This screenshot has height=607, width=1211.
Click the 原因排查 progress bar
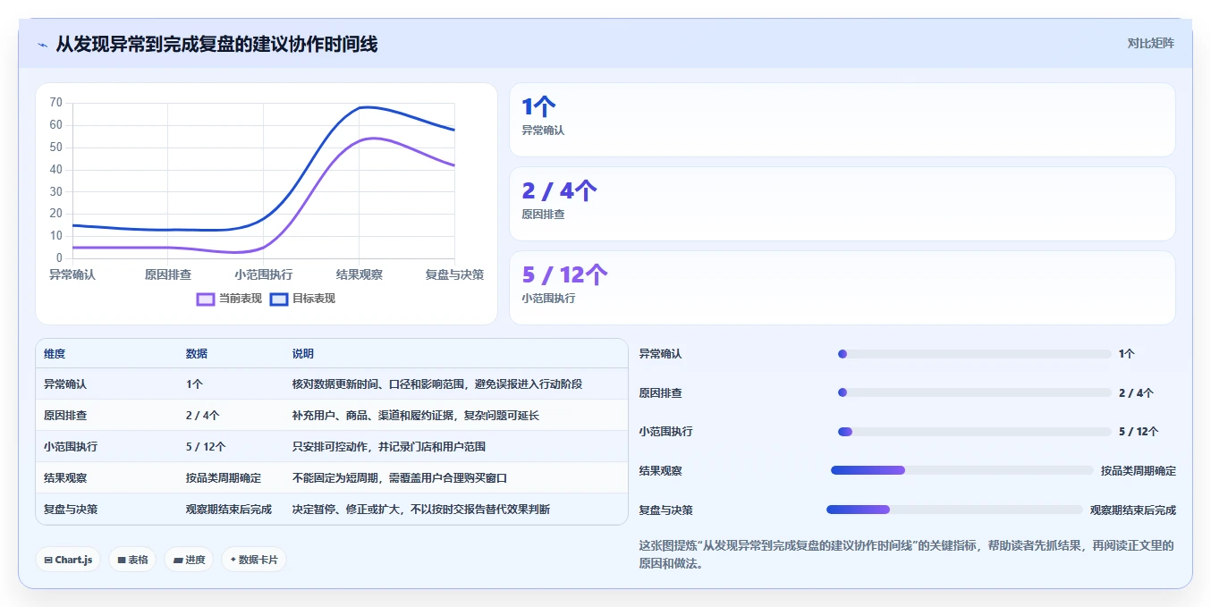point(974,392)
